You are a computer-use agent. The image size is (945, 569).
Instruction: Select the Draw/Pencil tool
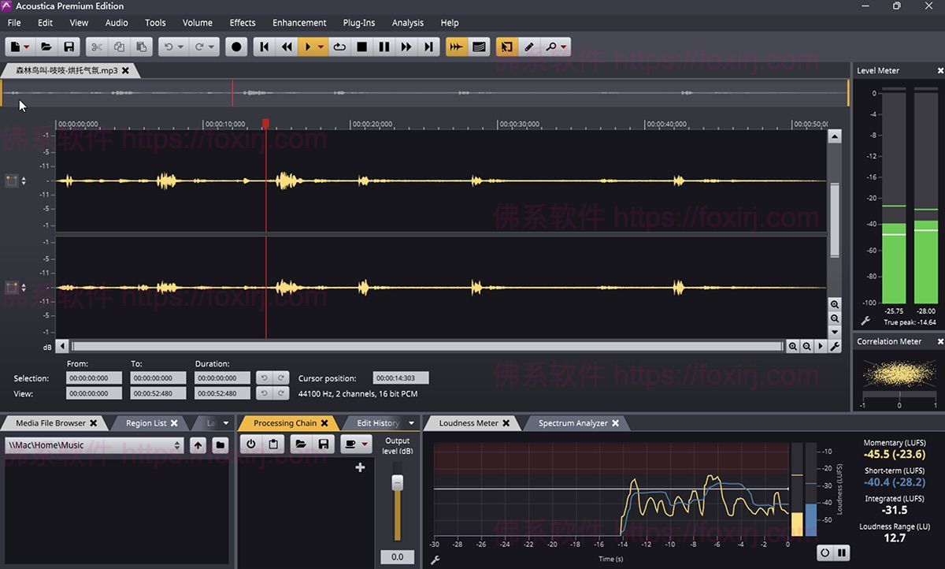click(531, 46)
